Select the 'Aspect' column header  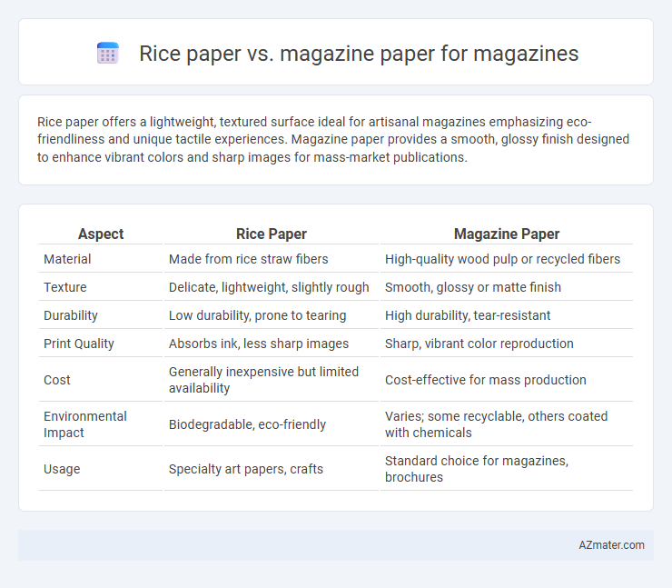click(101, 234)
